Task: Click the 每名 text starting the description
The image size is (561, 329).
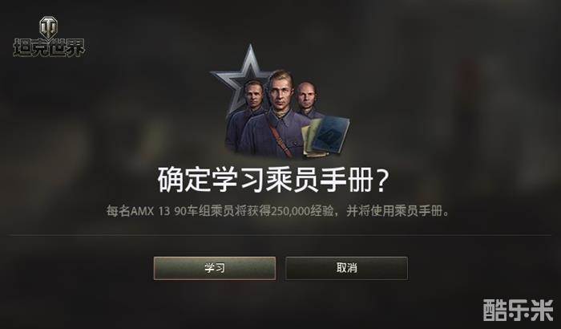Action: tap(118, 211)
